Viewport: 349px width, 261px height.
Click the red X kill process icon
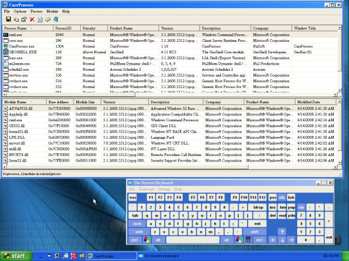[32, 20]
